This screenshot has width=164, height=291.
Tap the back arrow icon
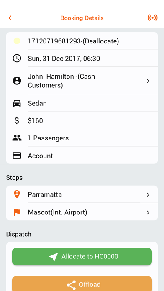tap(10, 18)
